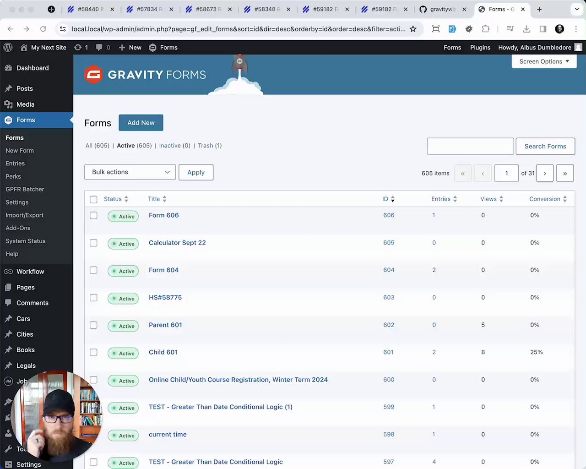Open TEST - Greater Than Date Conditional Logic (1)

pyautogui.click(x=221, y=407)
